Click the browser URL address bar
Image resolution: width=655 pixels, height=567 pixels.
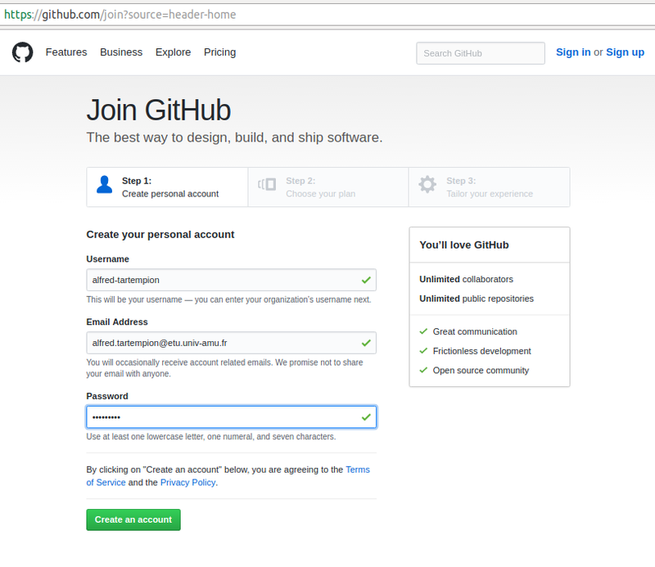click(327, 15)
